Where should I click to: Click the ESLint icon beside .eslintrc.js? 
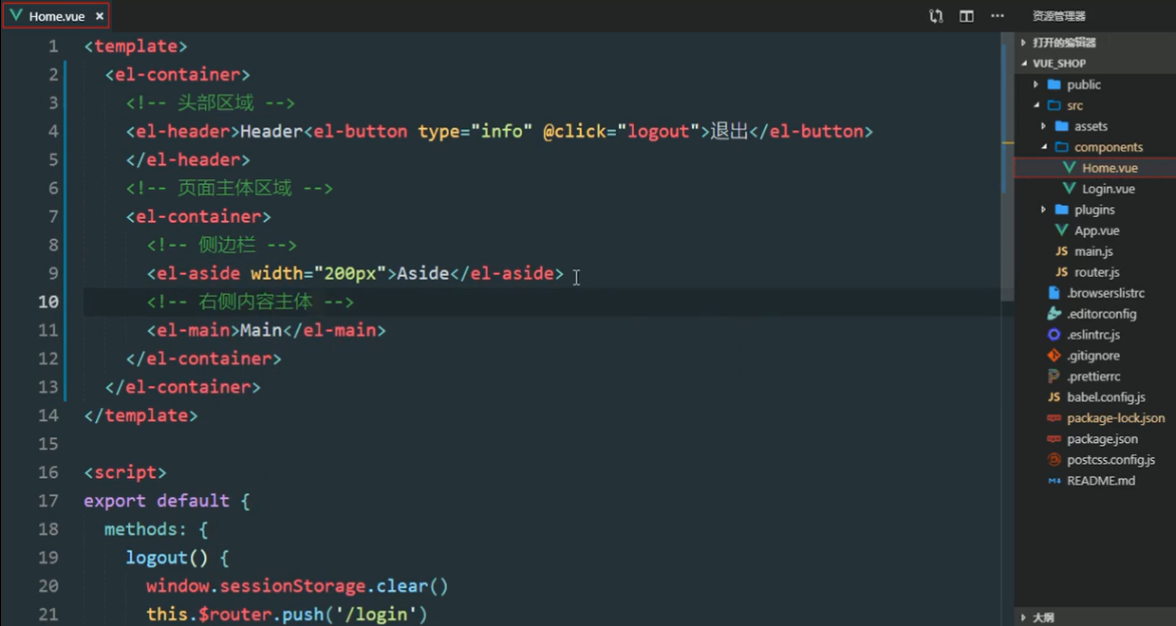coord(1054,335)
